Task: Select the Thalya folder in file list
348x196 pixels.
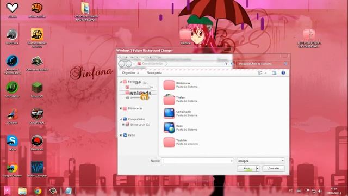Action: point(181,99)
